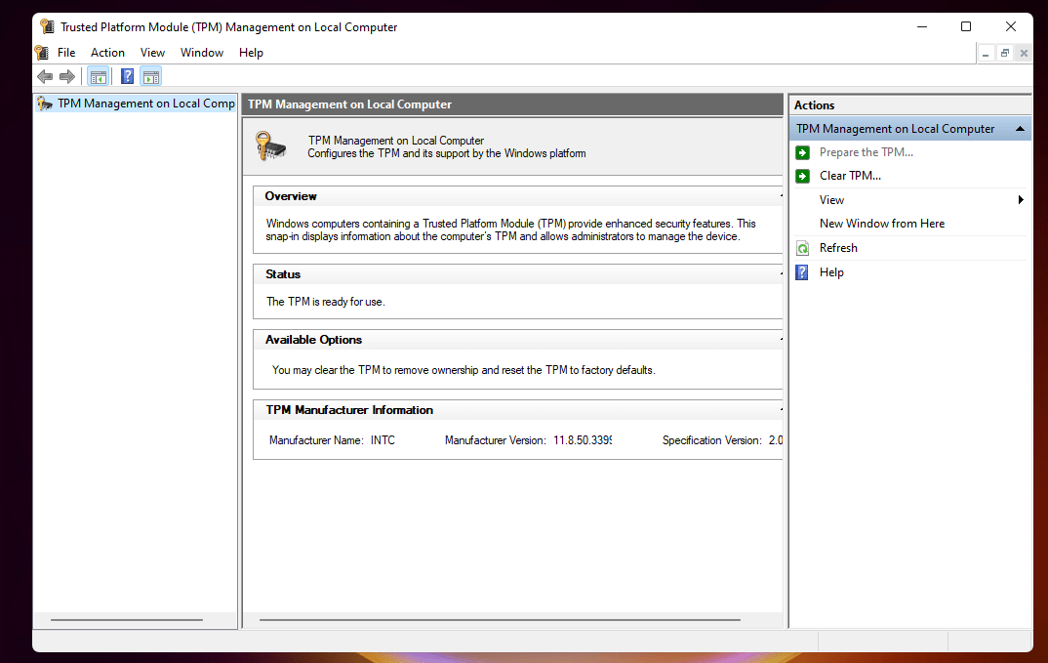Close the inner console child window
Screen dimensions: 1048x663
(1024, 54)
